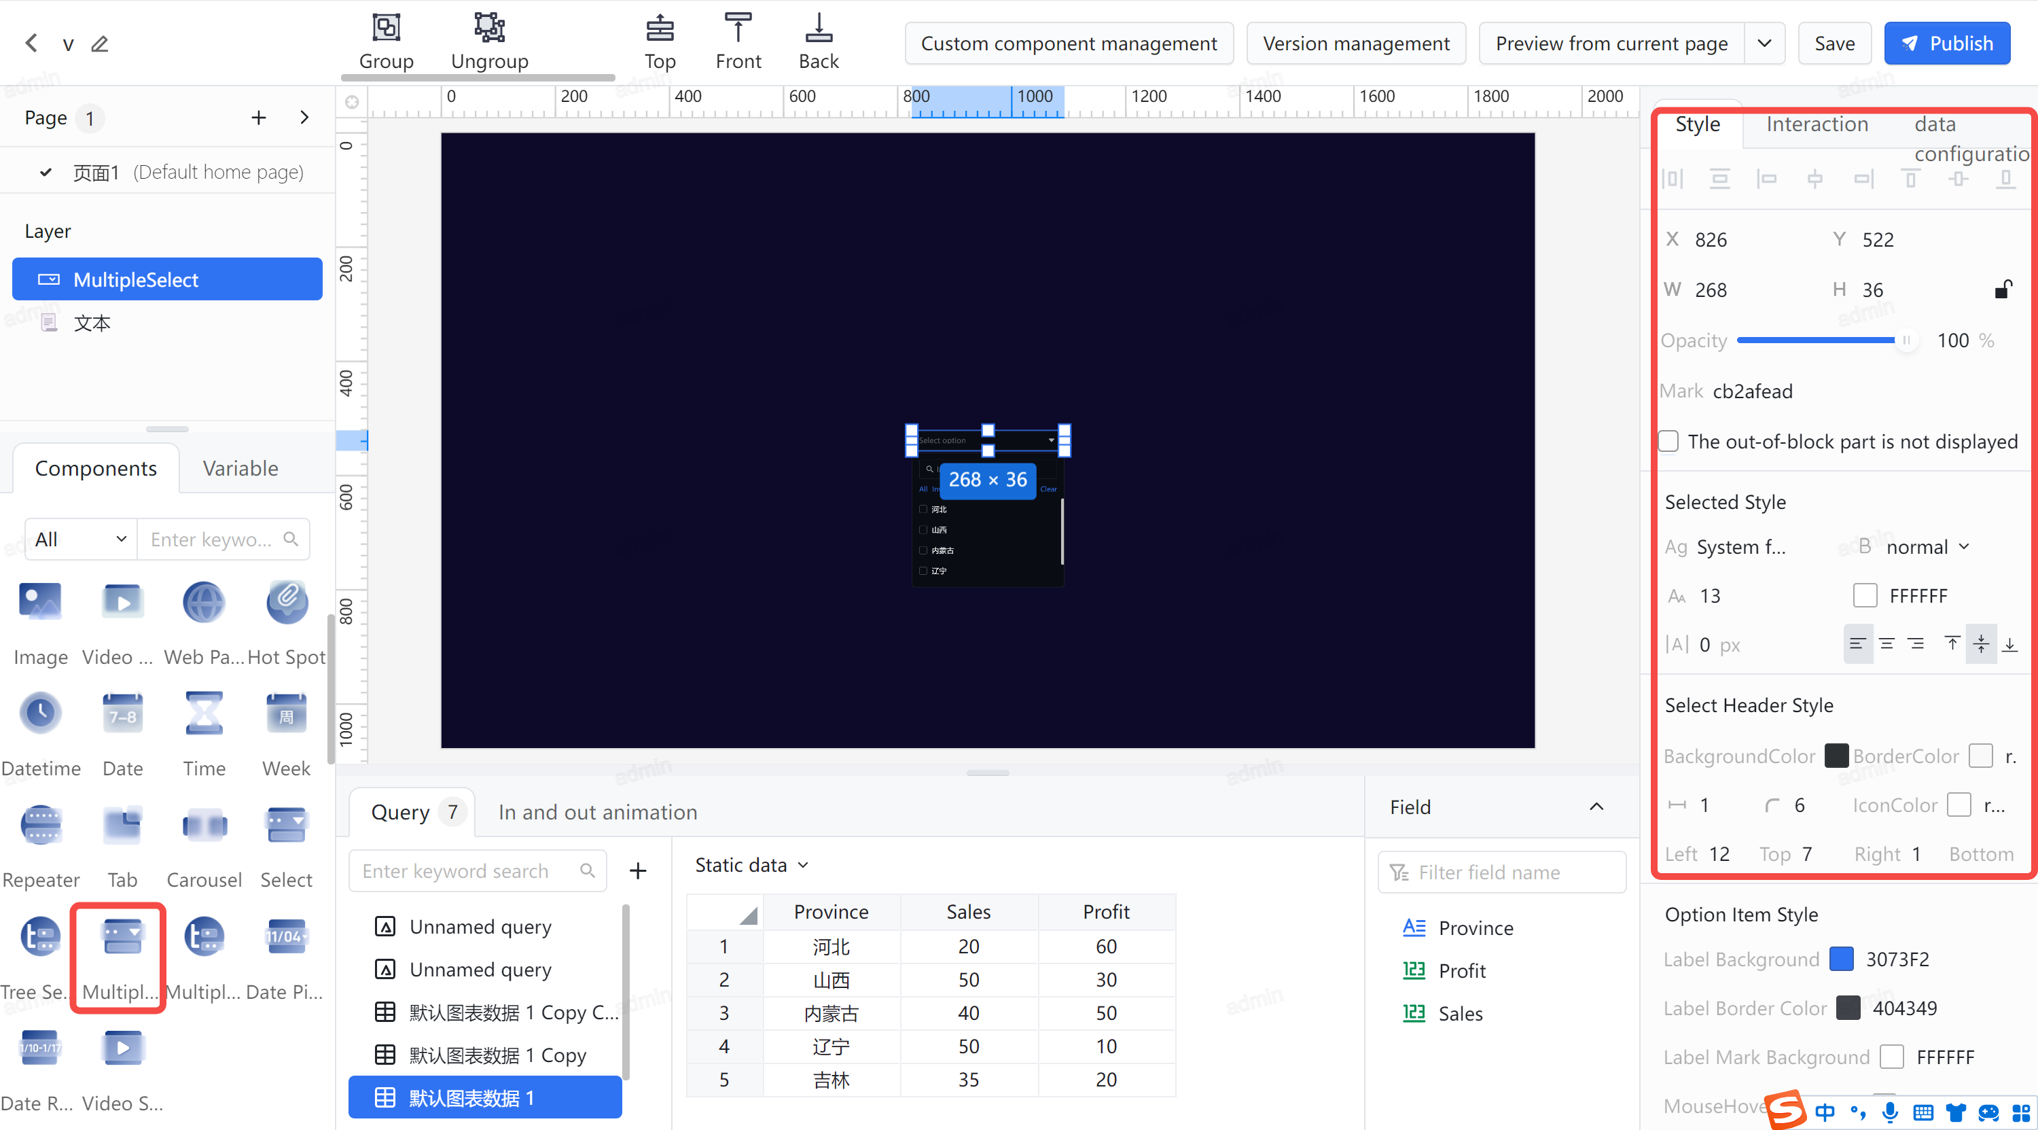Toggle checkbox for 内蒙古 option on canvas

pyautogui.click(x=923, y=550)
